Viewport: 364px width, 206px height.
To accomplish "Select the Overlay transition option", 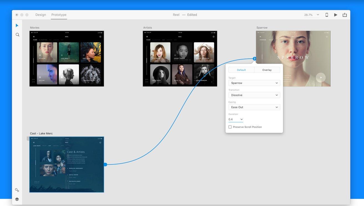I will 267,70.
